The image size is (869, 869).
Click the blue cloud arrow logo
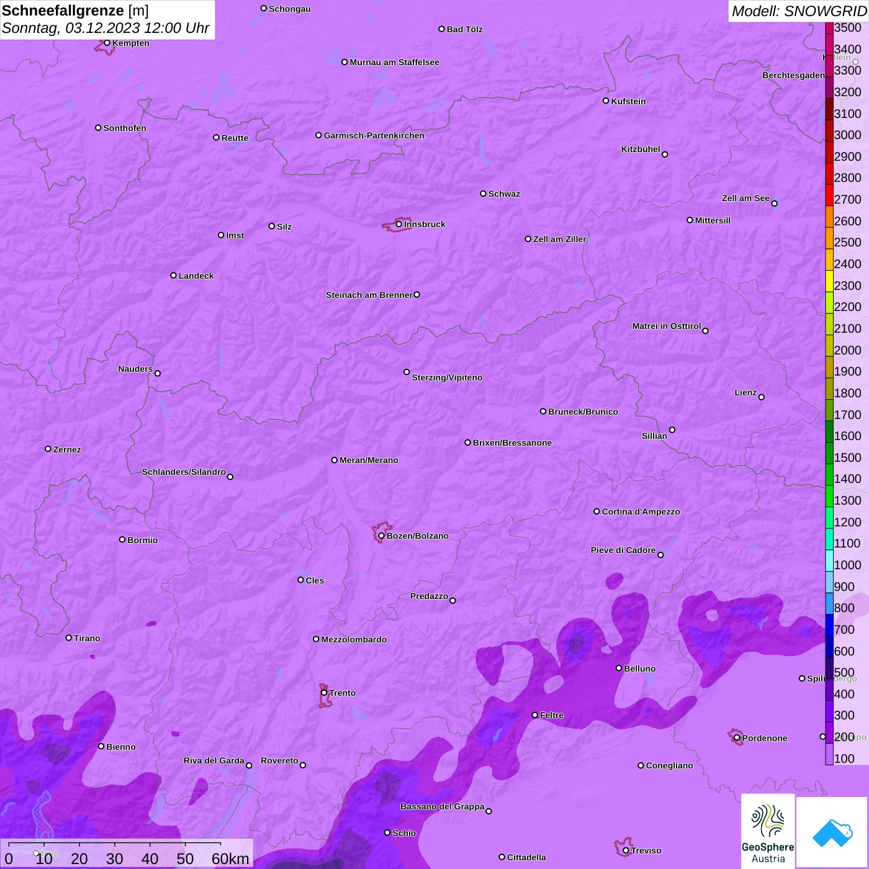point(832,833)
